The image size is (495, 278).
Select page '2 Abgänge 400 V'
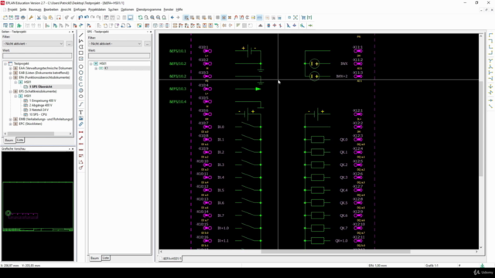coord(41,105)
